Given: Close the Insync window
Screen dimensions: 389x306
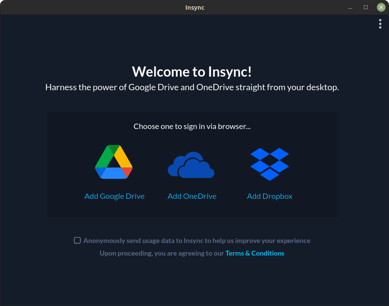Looking at the screenshot, I should point(381,7).
